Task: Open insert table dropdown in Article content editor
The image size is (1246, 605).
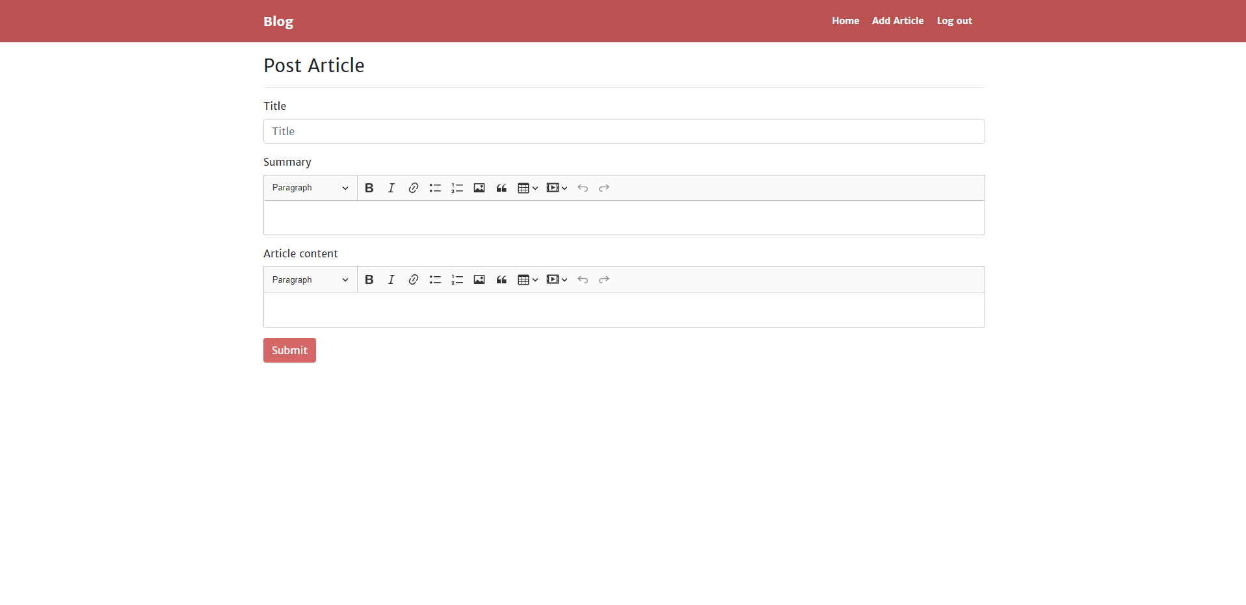Action: pyautogui.click(x=527, y=279)
